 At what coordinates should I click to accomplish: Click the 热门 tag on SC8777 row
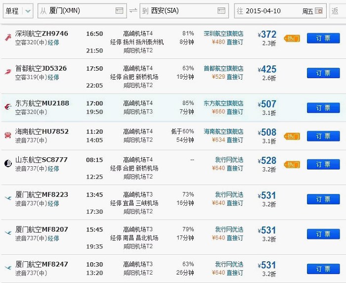pos(292,165)
